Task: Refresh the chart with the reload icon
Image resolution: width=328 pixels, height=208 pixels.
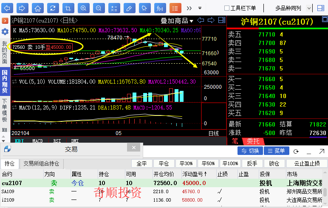Action: click(x=53, y=8)
